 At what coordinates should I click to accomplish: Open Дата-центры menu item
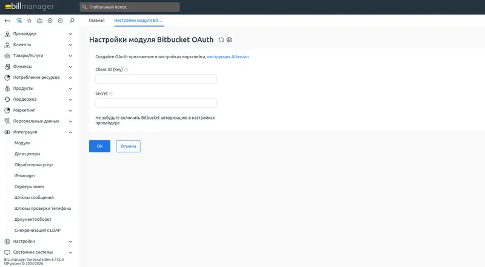27,154
